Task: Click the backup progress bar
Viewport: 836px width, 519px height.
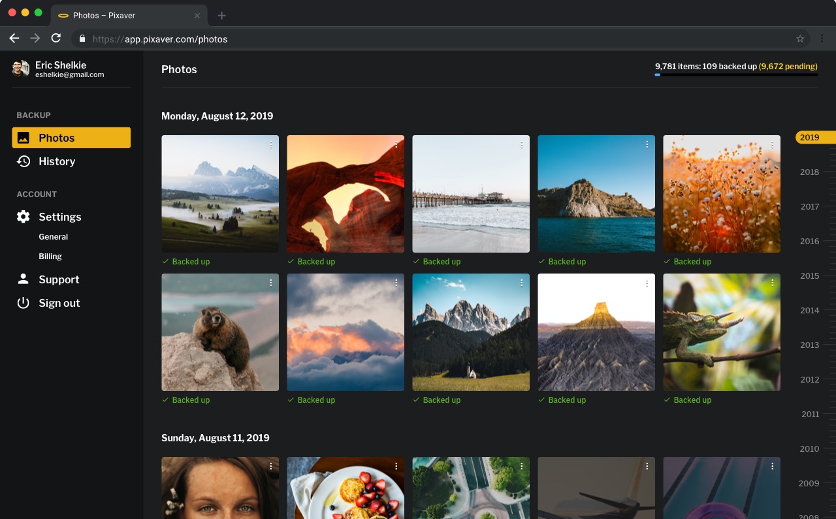Action: (x=736, y=75)
